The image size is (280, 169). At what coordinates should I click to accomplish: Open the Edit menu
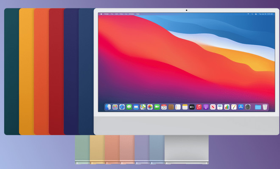pyautogui.click(x=116, y=14)
